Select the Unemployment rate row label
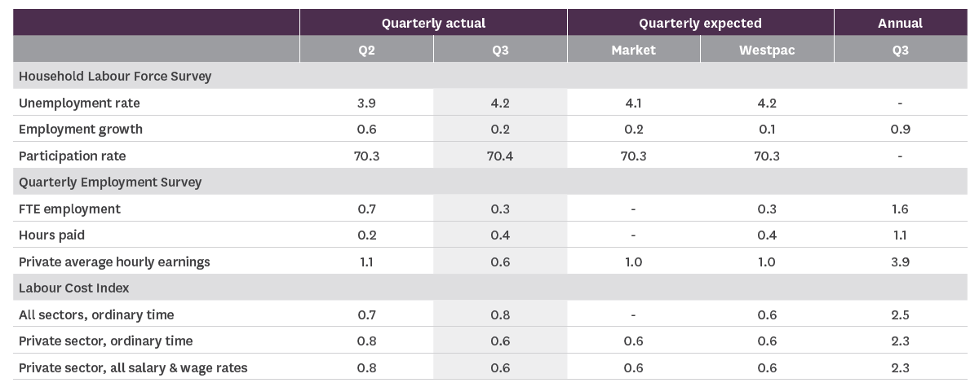This screenshot has height=387, width=979. 79,103
